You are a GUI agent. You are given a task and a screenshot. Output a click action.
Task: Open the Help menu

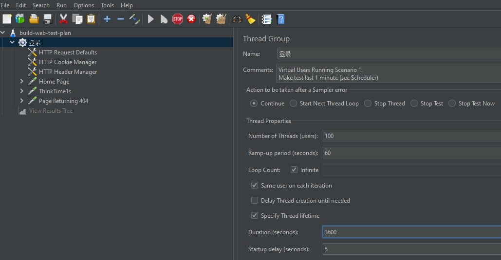tap(127, 5)
